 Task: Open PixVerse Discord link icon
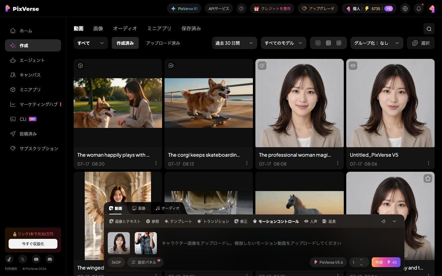pyautogui.click(x=50, y=259)
